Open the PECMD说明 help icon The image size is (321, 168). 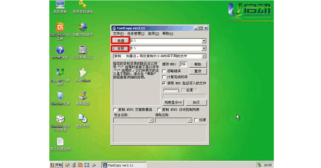[60, 50]
